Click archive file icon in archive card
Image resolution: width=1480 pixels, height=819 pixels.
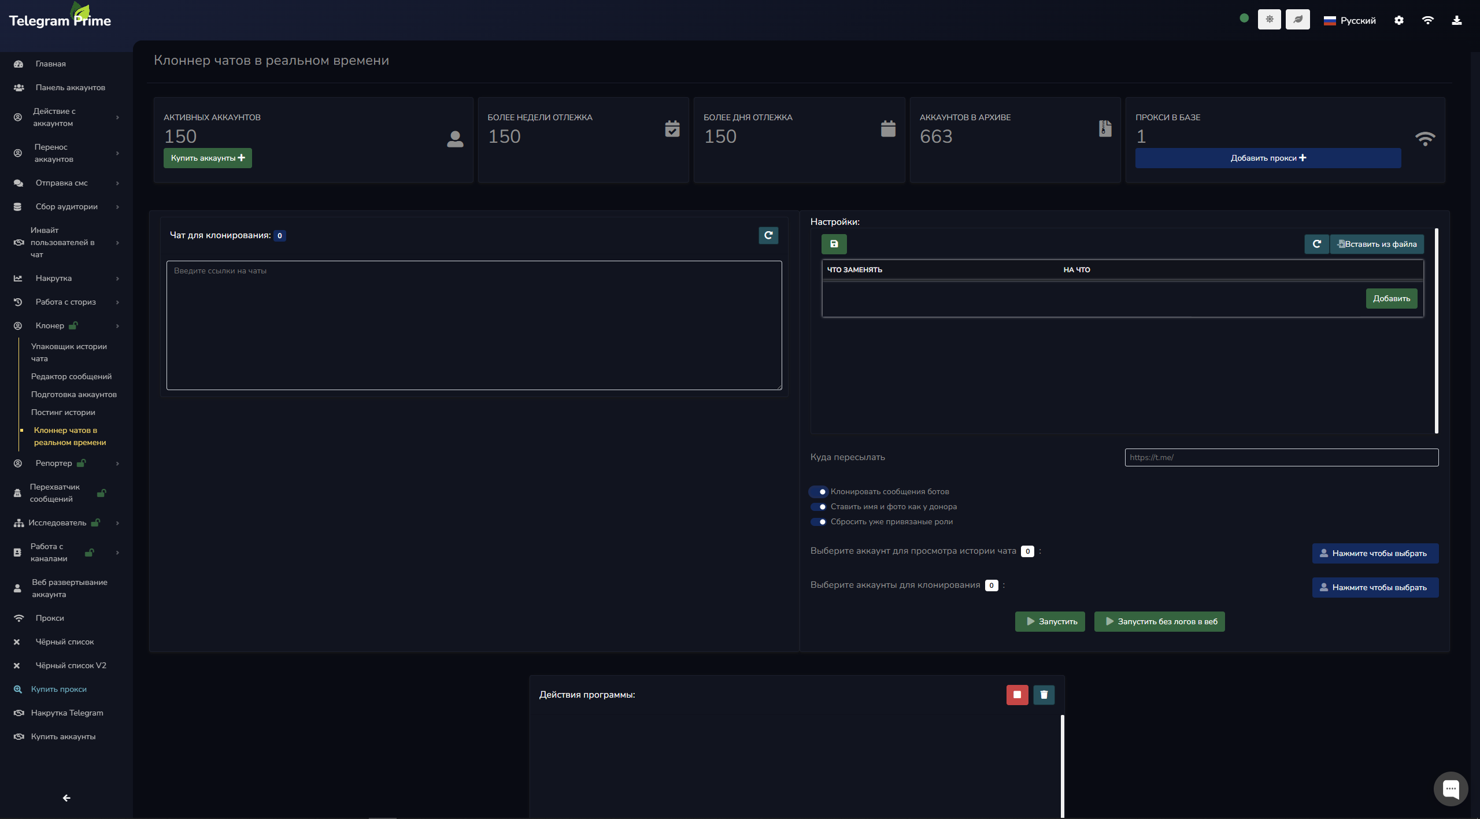coord(1105,128)
